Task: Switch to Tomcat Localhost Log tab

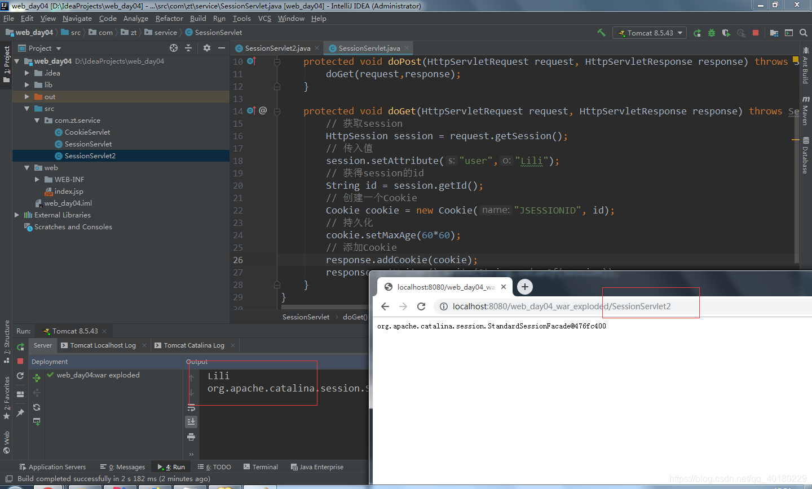Action: [103, 345]
